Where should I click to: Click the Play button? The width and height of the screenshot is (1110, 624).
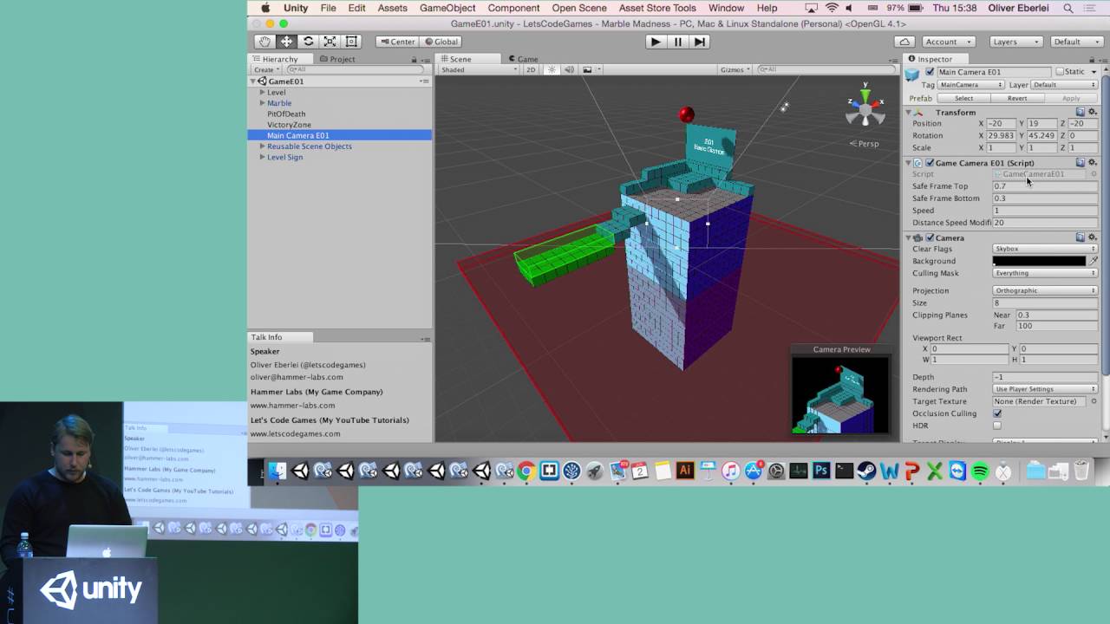pos(656,42)
